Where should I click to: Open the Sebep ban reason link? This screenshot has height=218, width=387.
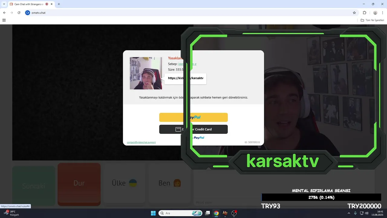pos(187,64)
